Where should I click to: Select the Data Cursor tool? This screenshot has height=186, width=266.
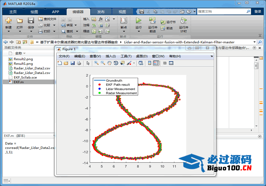point(122,63)
